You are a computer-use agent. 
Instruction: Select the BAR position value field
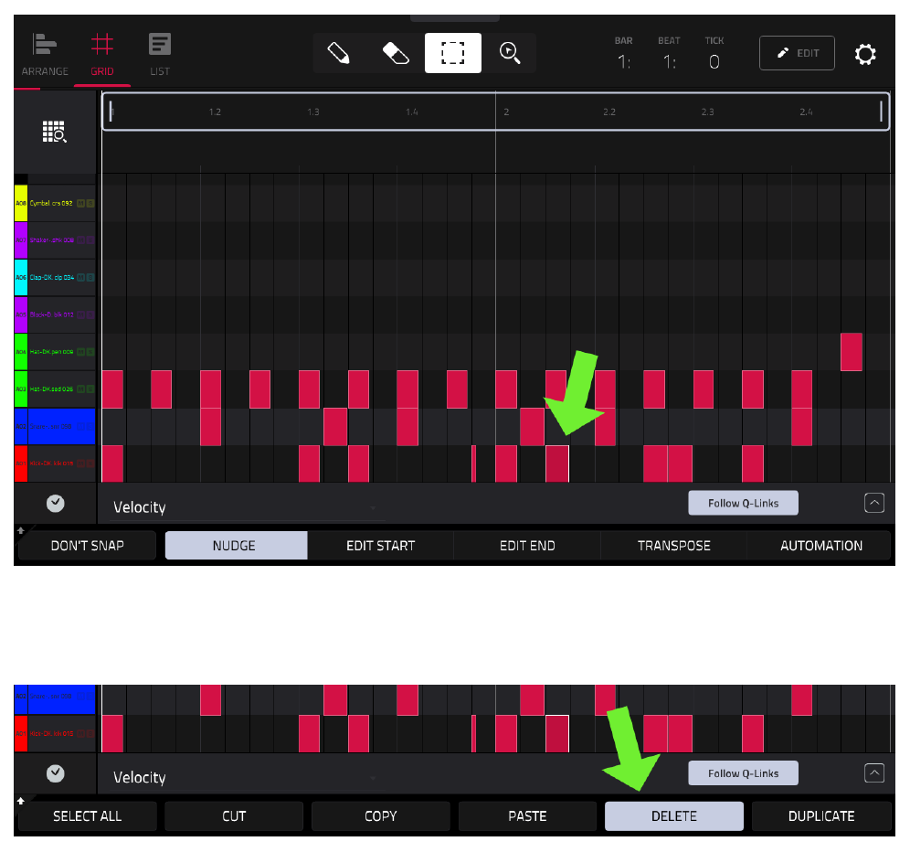coord(624,61)
